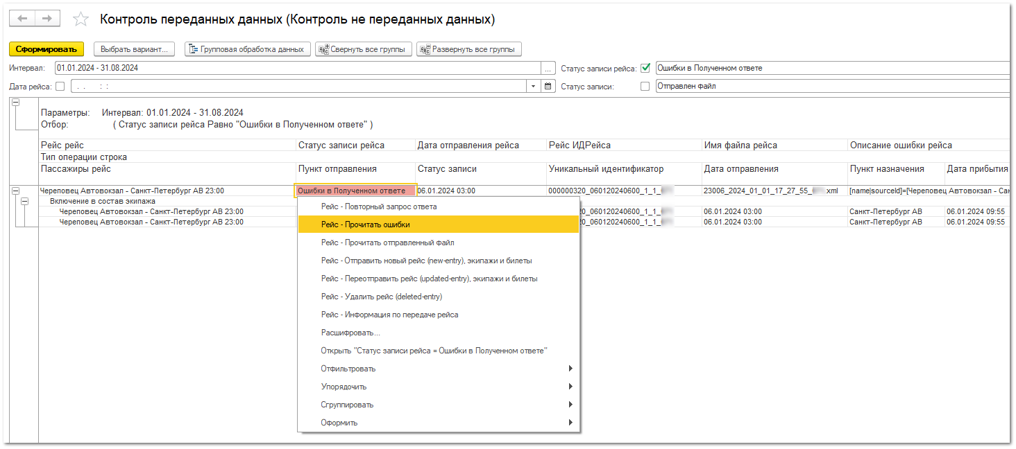Toggle the Дата рейса checkbox
This screenshot has width=1016, height=449.
(x=60, y=87)
